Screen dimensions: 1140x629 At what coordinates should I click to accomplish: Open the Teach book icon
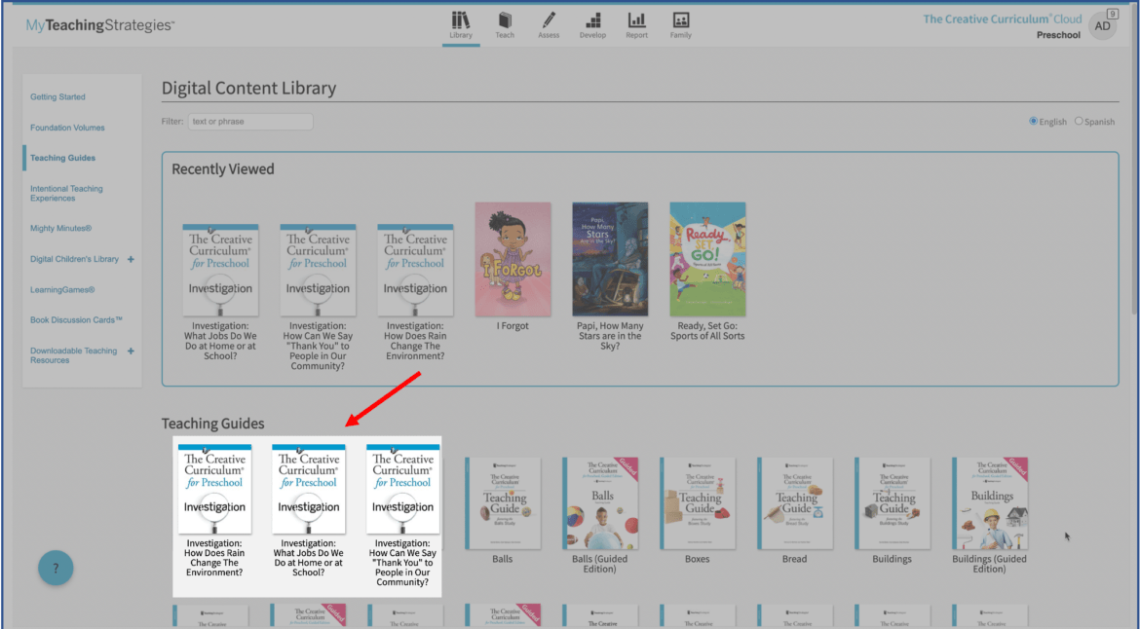505,24
